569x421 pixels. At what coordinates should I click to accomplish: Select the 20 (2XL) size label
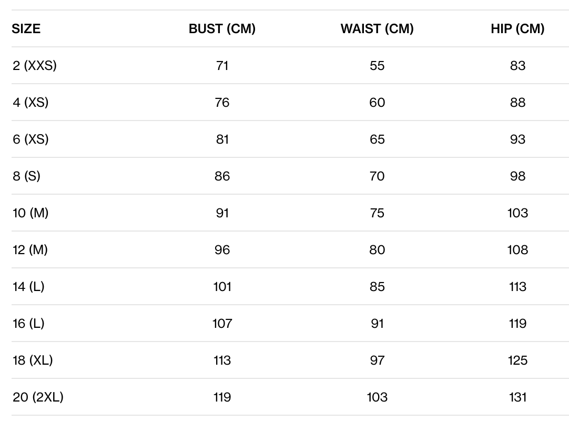[x=38, y=397]
